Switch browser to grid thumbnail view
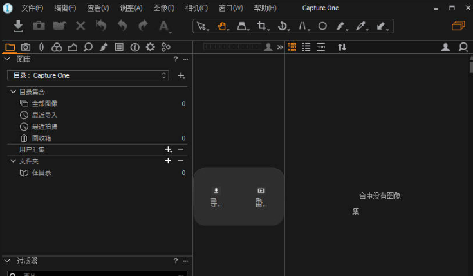This screenshot has width=473, height=276. [292, 47]
